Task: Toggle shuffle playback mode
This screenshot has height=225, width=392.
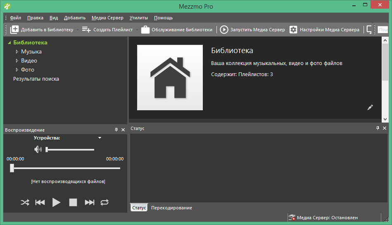Action: pos(25,202)
